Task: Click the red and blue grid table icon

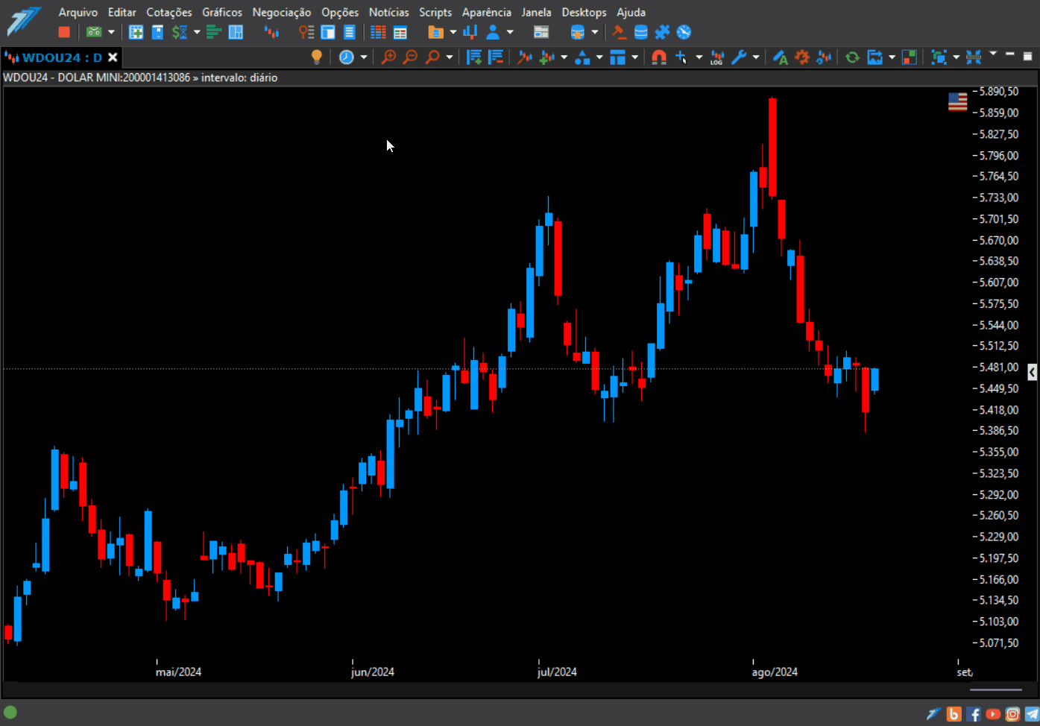Action: 378,32
